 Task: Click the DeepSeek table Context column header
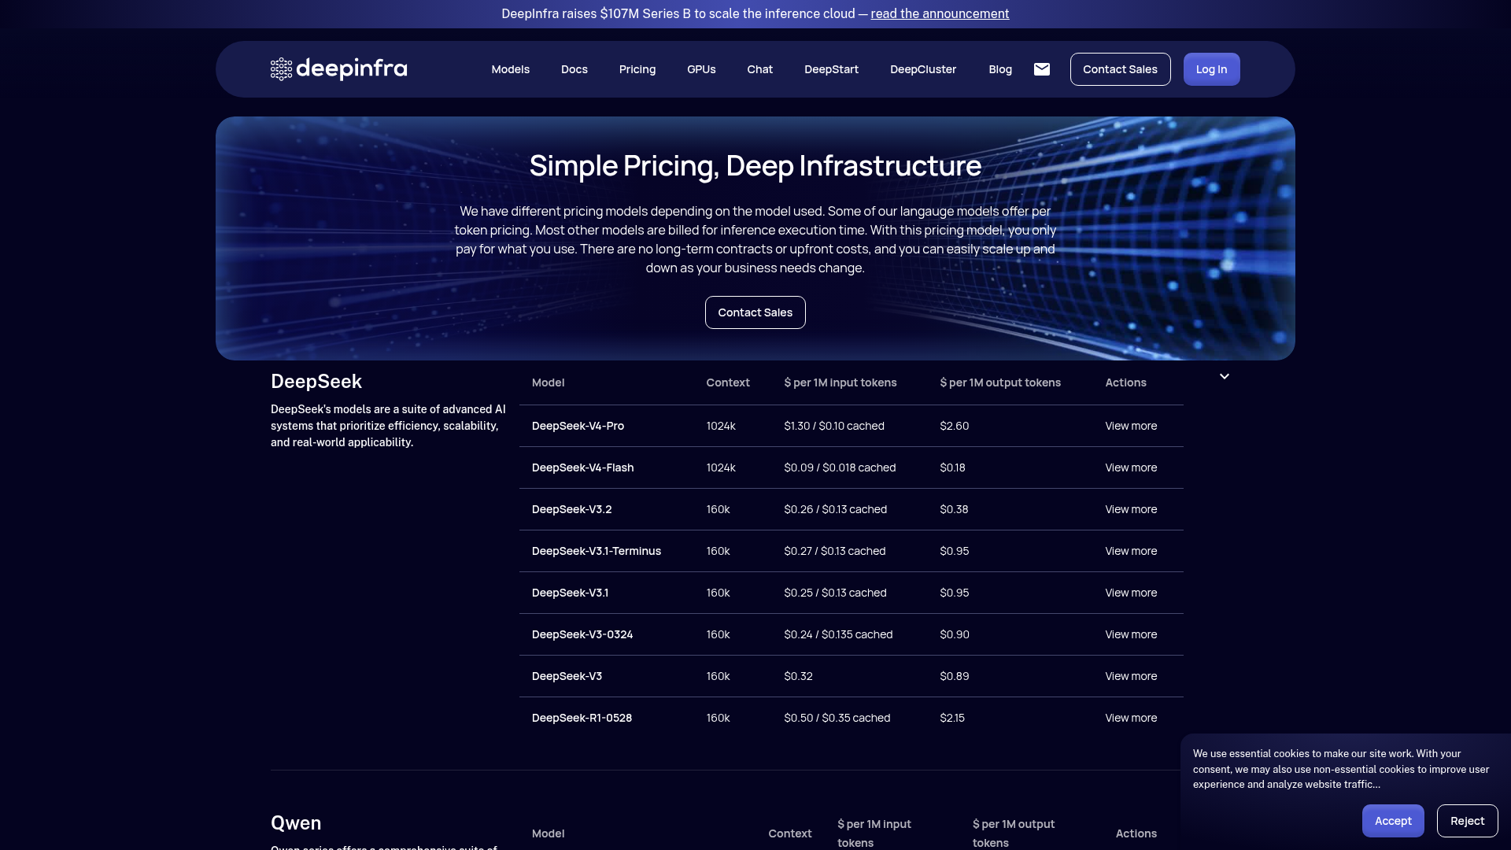(728, 382)
